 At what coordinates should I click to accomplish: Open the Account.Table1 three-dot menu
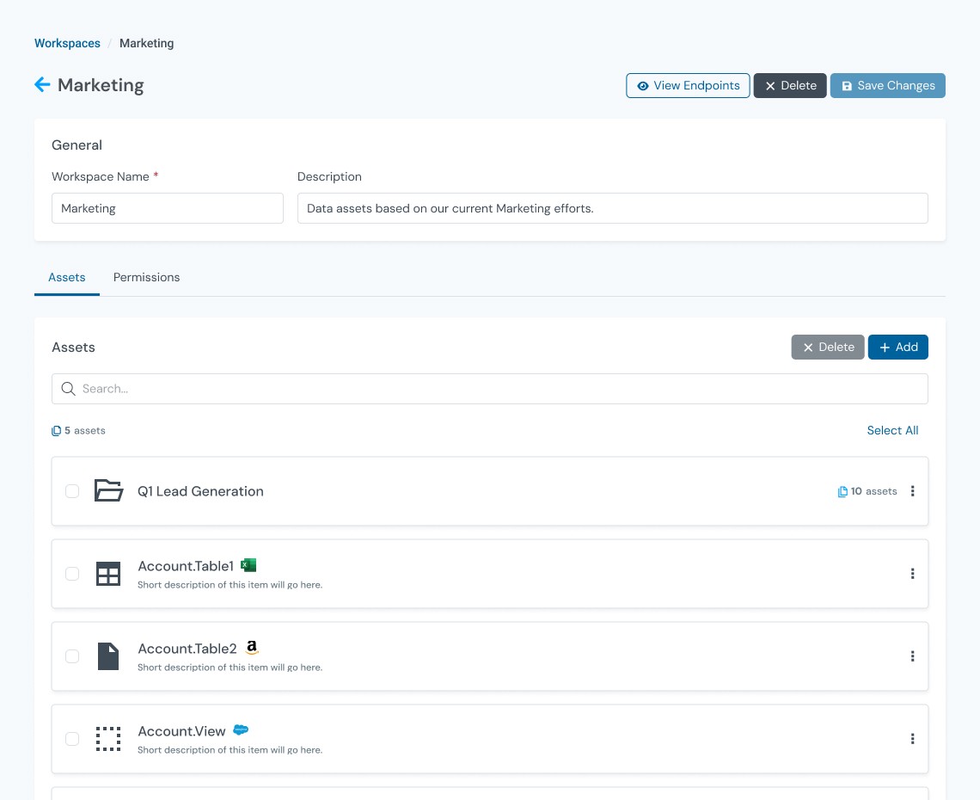click(912, 574)
